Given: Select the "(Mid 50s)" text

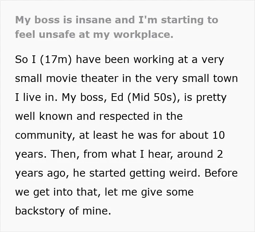Looking at the screenshot, I should [x=152, y=98].
